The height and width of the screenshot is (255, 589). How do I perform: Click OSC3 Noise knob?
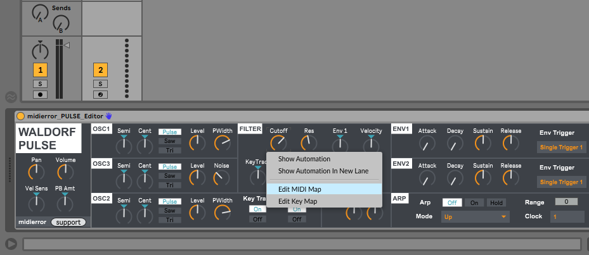(x=222, y=178)
